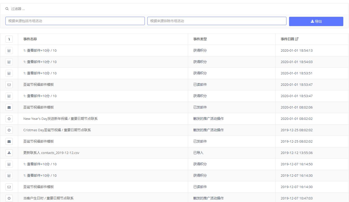Click open-envelope icon for 2020-01-01 18:53:47 read email

[x=9, y=85]
